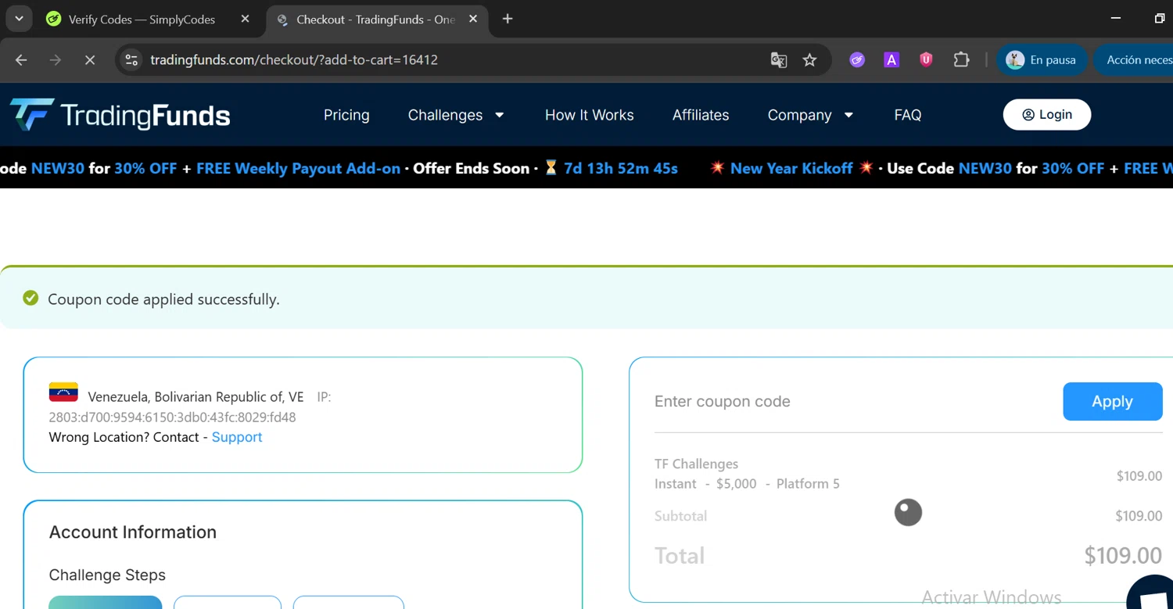Go back to the previous page
This screenshot has height=609, width=1173.
(x=21, y=59)
